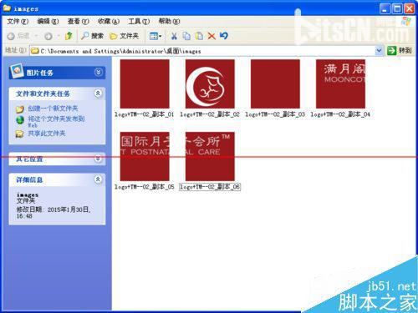Viewport: 418px width, 313px height.
Task: Click file name logo+TM--02_副本_05
Action: [x=145, y=187]
